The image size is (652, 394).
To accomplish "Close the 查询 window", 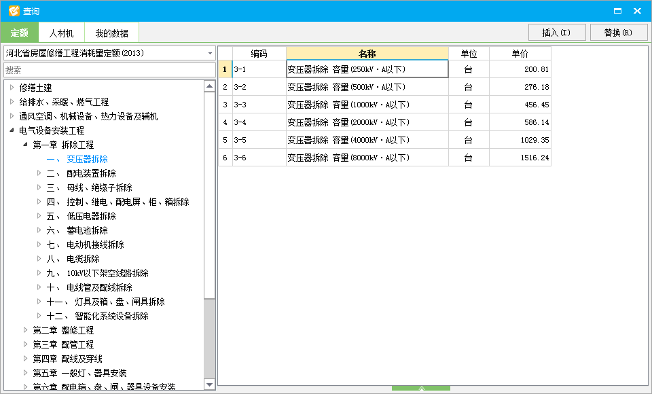I will click(x=638, y=11).
